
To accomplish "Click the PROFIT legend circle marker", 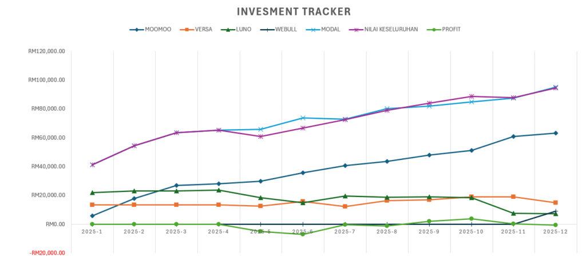I will (x=434, y=29).
